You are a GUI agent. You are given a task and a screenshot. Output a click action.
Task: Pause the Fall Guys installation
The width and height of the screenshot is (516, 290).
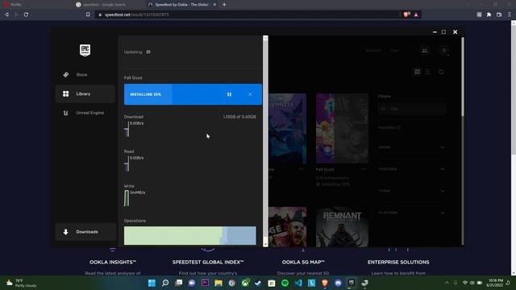229,94
